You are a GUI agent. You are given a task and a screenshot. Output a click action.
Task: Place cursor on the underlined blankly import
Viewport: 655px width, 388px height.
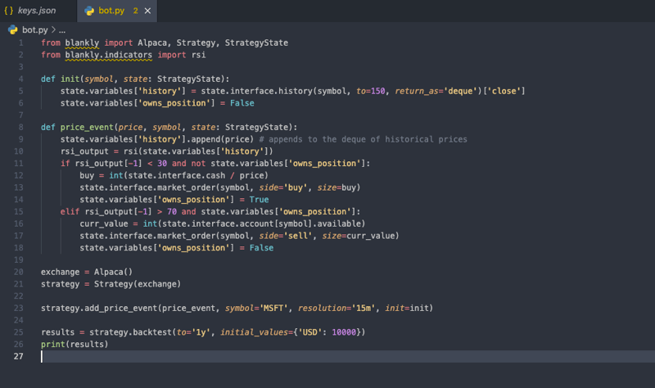click(82, 43)
